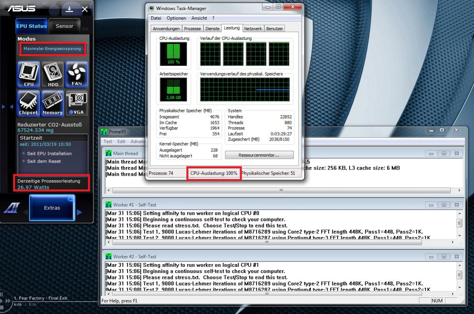Screen dimensions: 474x314
Task: Open the Prozesse tab in Task-Manager
Action: 192,29
